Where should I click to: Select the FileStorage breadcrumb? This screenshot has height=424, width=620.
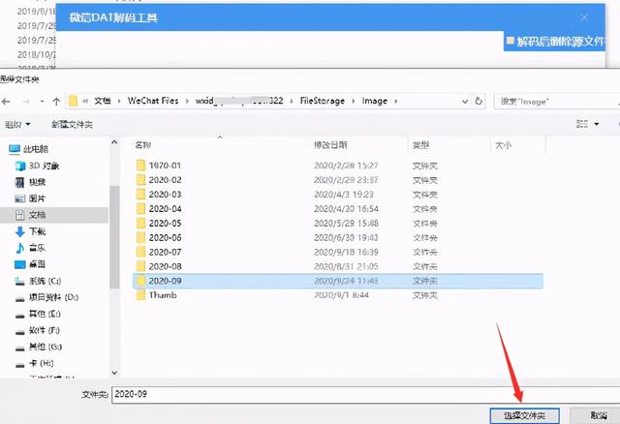point(323,101)
